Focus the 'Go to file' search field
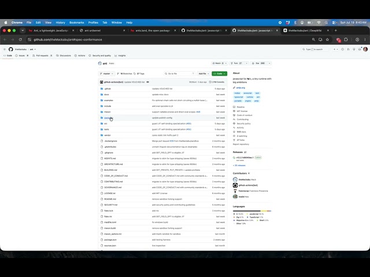The image size is (370, 277). pyautogui.click(x=180, y=74)
